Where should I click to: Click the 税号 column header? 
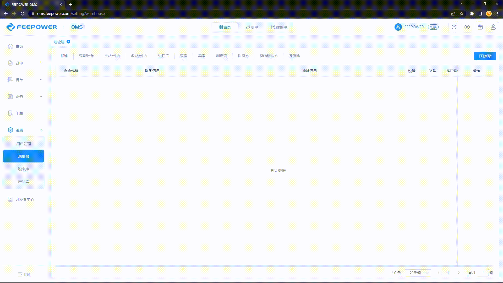412,71
